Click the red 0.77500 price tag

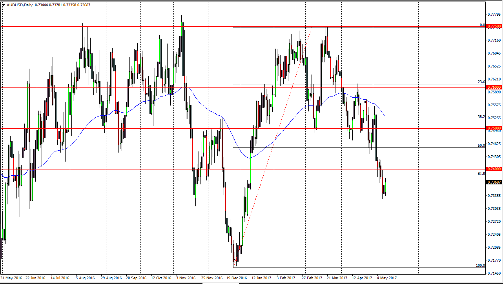pyautogui.click(x=494, y=26)
